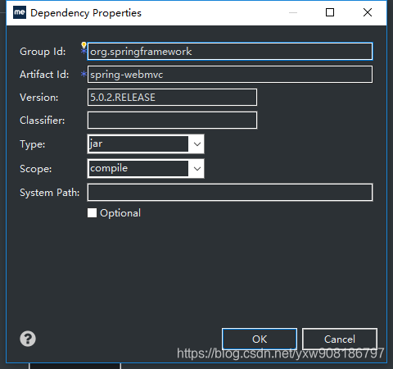Screen dimensions: 393x369
Task: Click the lightbulb content assist icon
Action: tap(84, 45)
